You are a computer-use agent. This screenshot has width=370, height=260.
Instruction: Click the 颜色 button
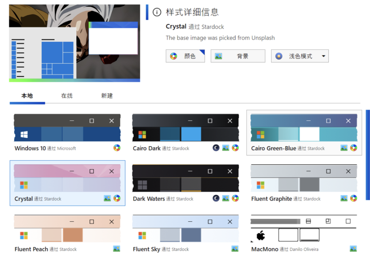[x=185, y=56]
